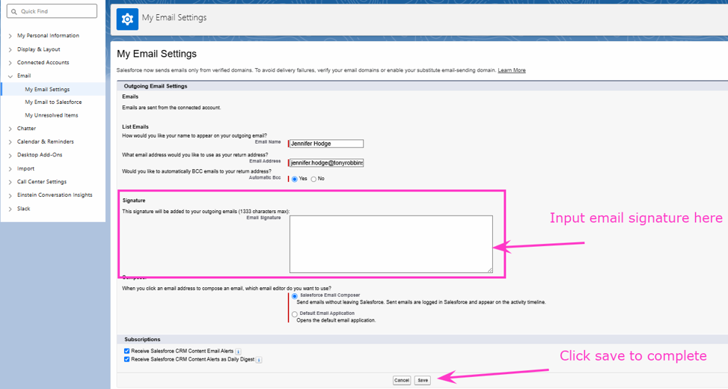
Task: Collapse the Email section chevron
Action: coord(10,76)
